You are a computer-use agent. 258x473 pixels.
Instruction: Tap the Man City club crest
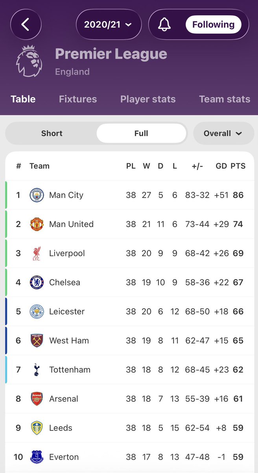point(37,195)
